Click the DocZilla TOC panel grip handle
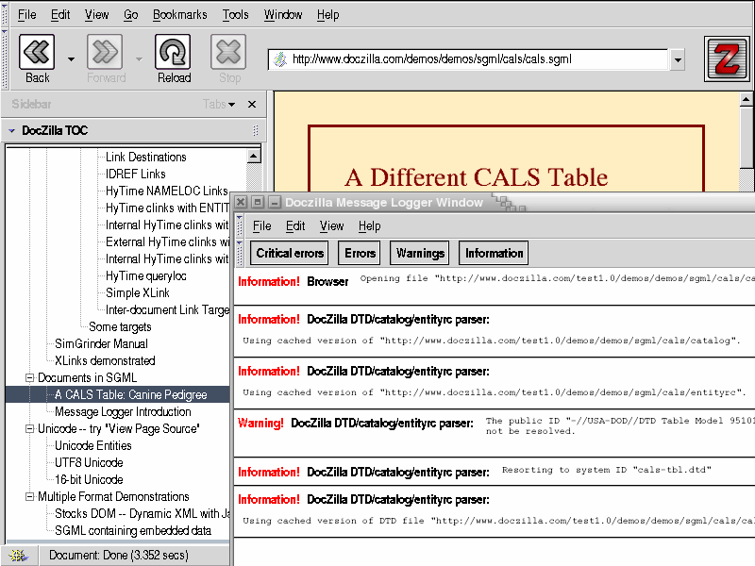The image size is (755, 566). [256, 130]
